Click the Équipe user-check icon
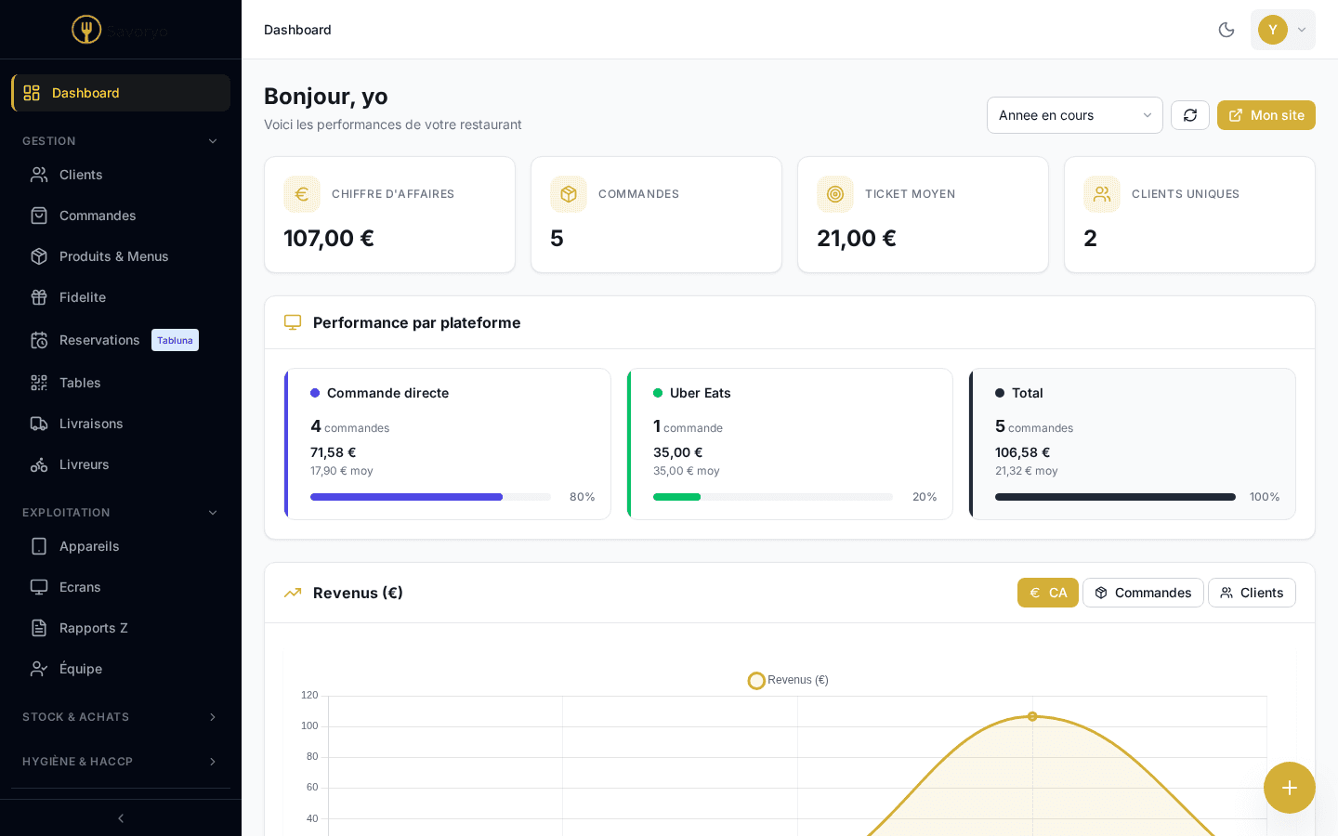Screen dimensions: 1338x836 tap(39, 669)
